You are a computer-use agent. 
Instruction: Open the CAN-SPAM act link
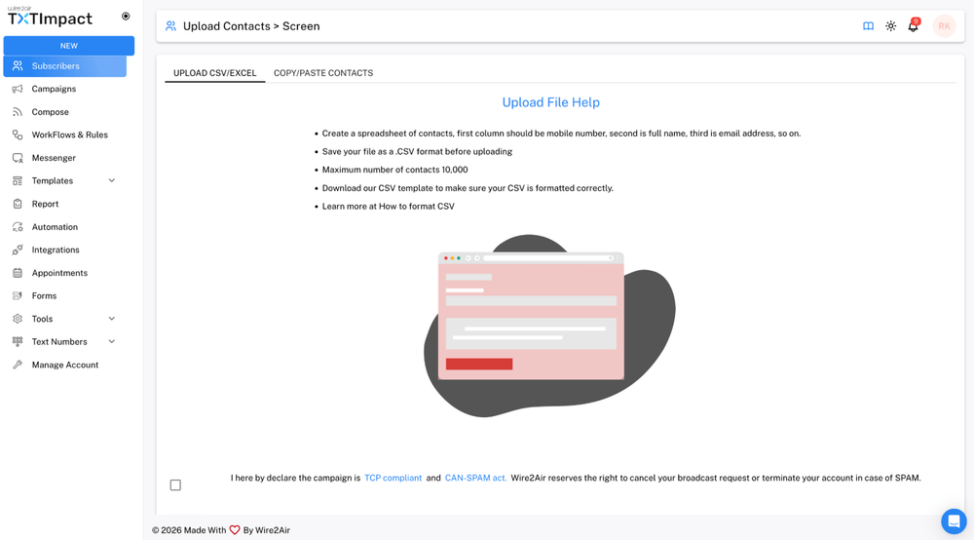(x=475, y=478)
